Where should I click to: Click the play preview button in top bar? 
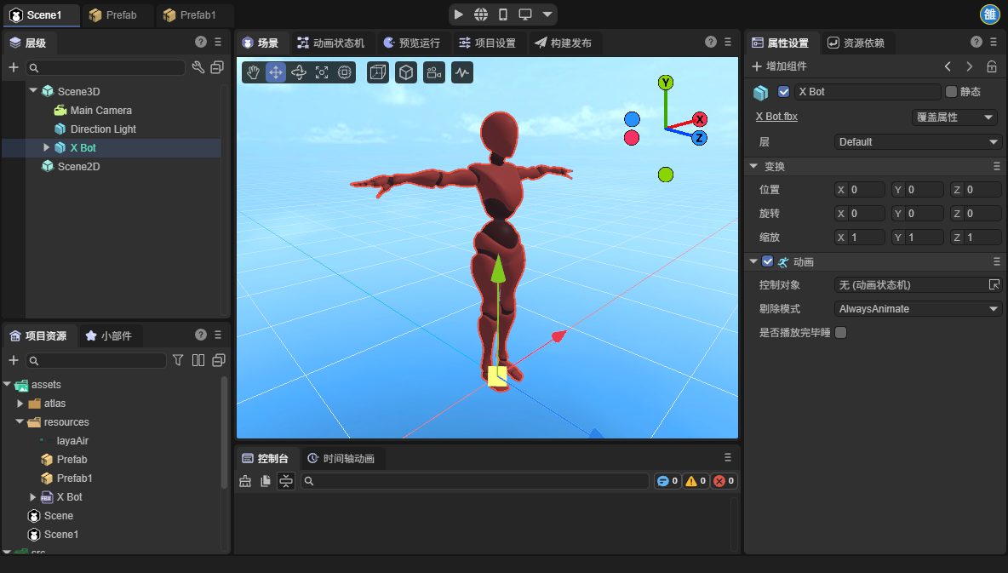[459, 14]
